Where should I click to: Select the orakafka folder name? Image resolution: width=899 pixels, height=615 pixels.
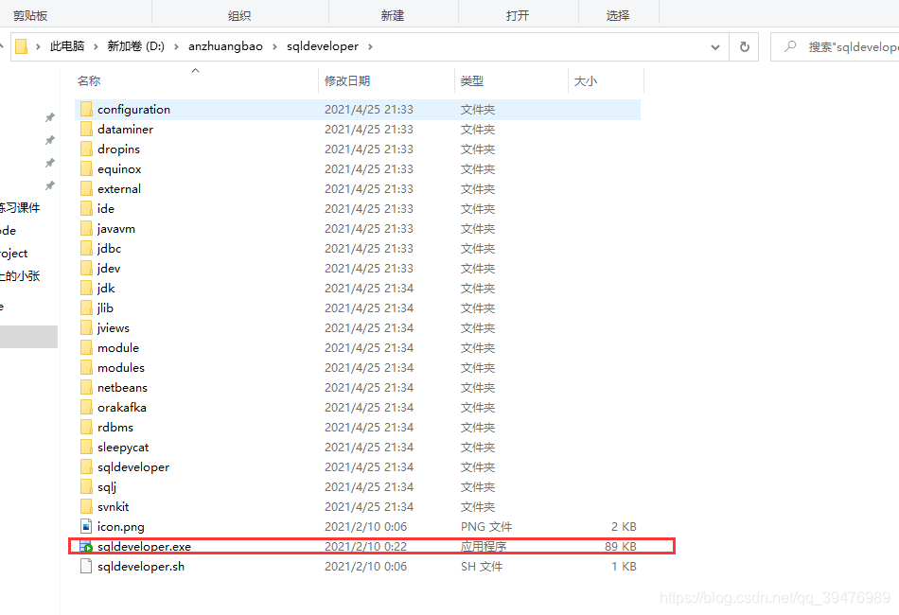pos(121,408)
